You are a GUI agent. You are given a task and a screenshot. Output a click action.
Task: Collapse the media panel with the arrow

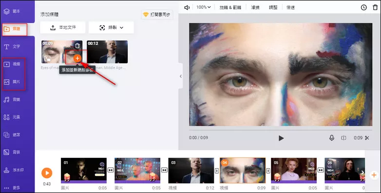click(181, 76)
